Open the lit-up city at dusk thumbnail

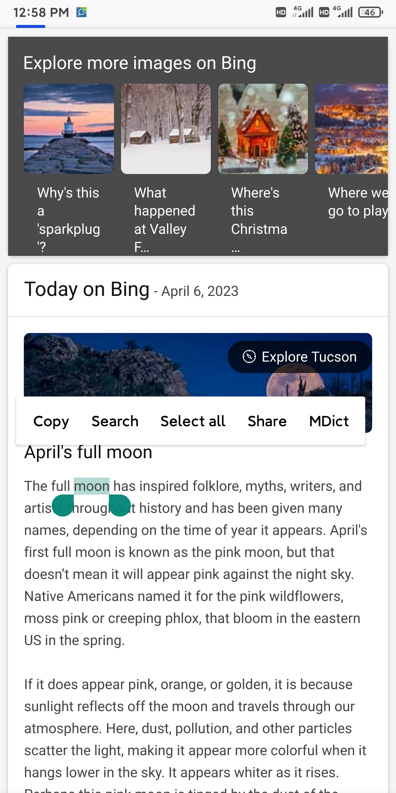tap(351, 129)
